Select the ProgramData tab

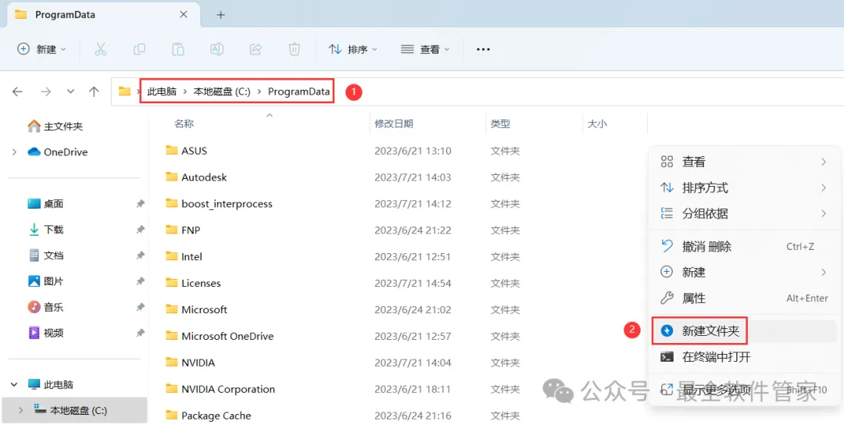tap(102, 15)
